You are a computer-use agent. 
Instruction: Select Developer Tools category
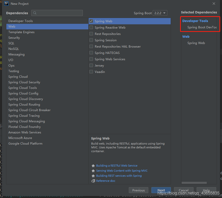(47, 21)
